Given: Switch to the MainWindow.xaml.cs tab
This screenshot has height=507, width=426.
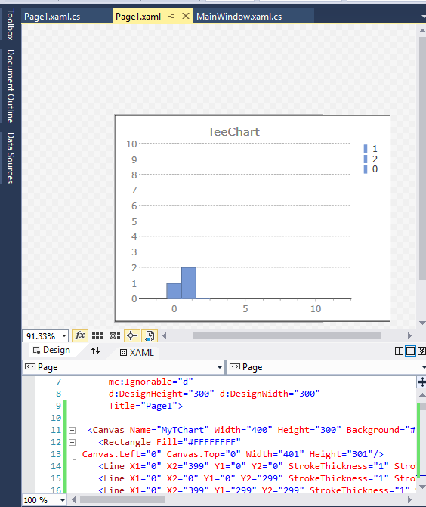Looking at the screenshot, I should coord(239,17).
